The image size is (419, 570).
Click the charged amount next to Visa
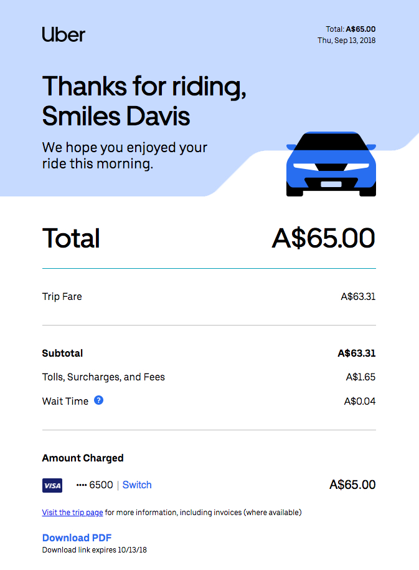click(352, 485)
